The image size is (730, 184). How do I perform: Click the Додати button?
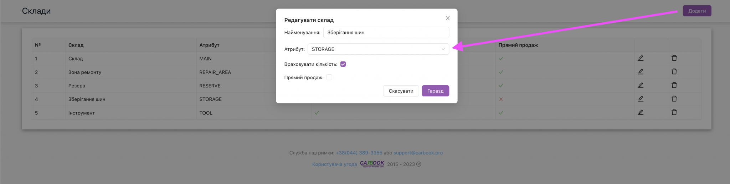697,11
